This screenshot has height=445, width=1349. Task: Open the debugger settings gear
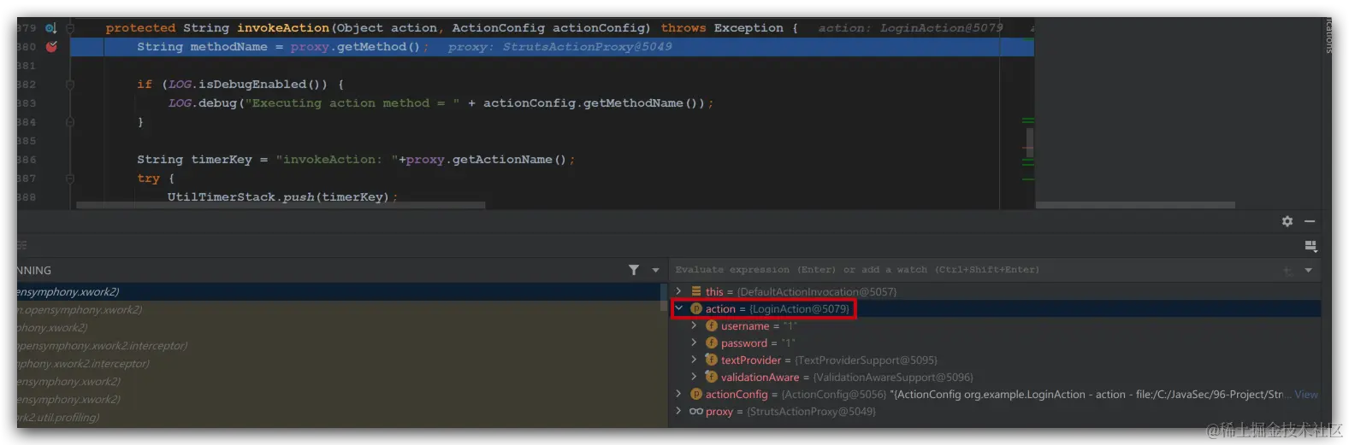(1287, 221)
